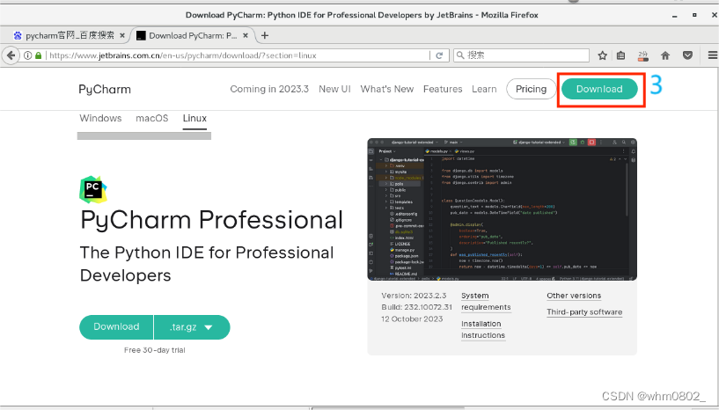Open the site information icon in address bar
Screen dimensions: 719x410
(x=28, y=55)
